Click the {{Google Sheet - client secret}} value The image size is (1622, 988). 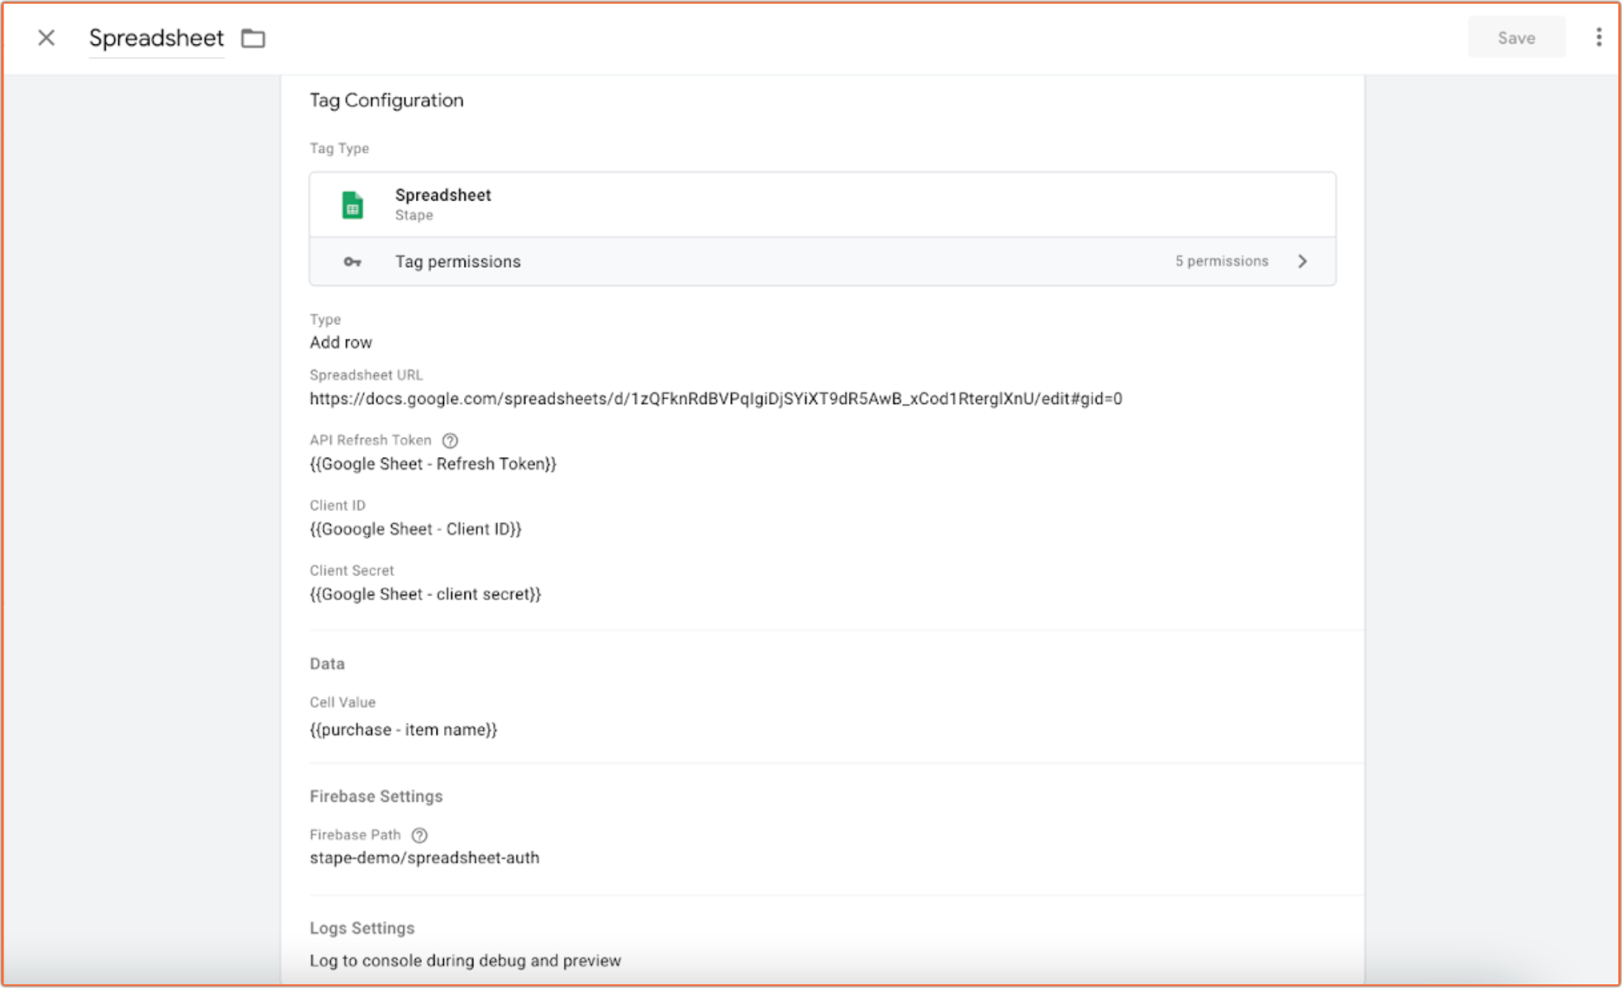point(425,594)
